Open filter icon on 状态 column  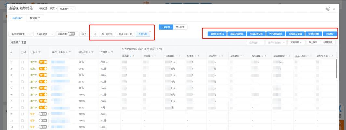[x=39, y=52]
